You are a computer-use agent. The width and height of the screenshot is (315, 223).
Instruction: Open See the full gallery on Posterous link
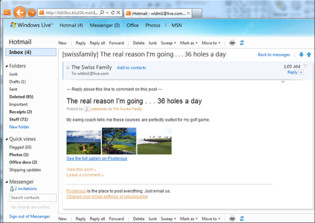[97, 158]
